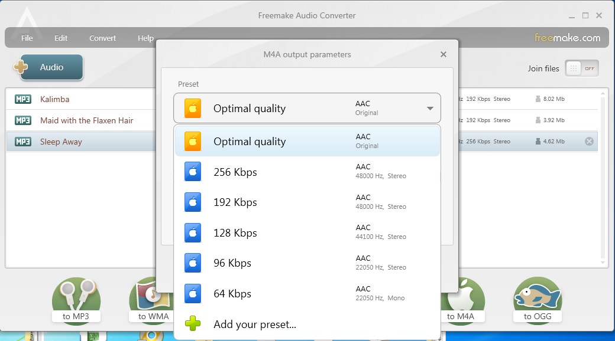The height and width of the screenshot is (341, 615).
Task: Click Kalimba's 192 Kbps Stereo info
Action: pyautogui.click(x=488, y=99)
